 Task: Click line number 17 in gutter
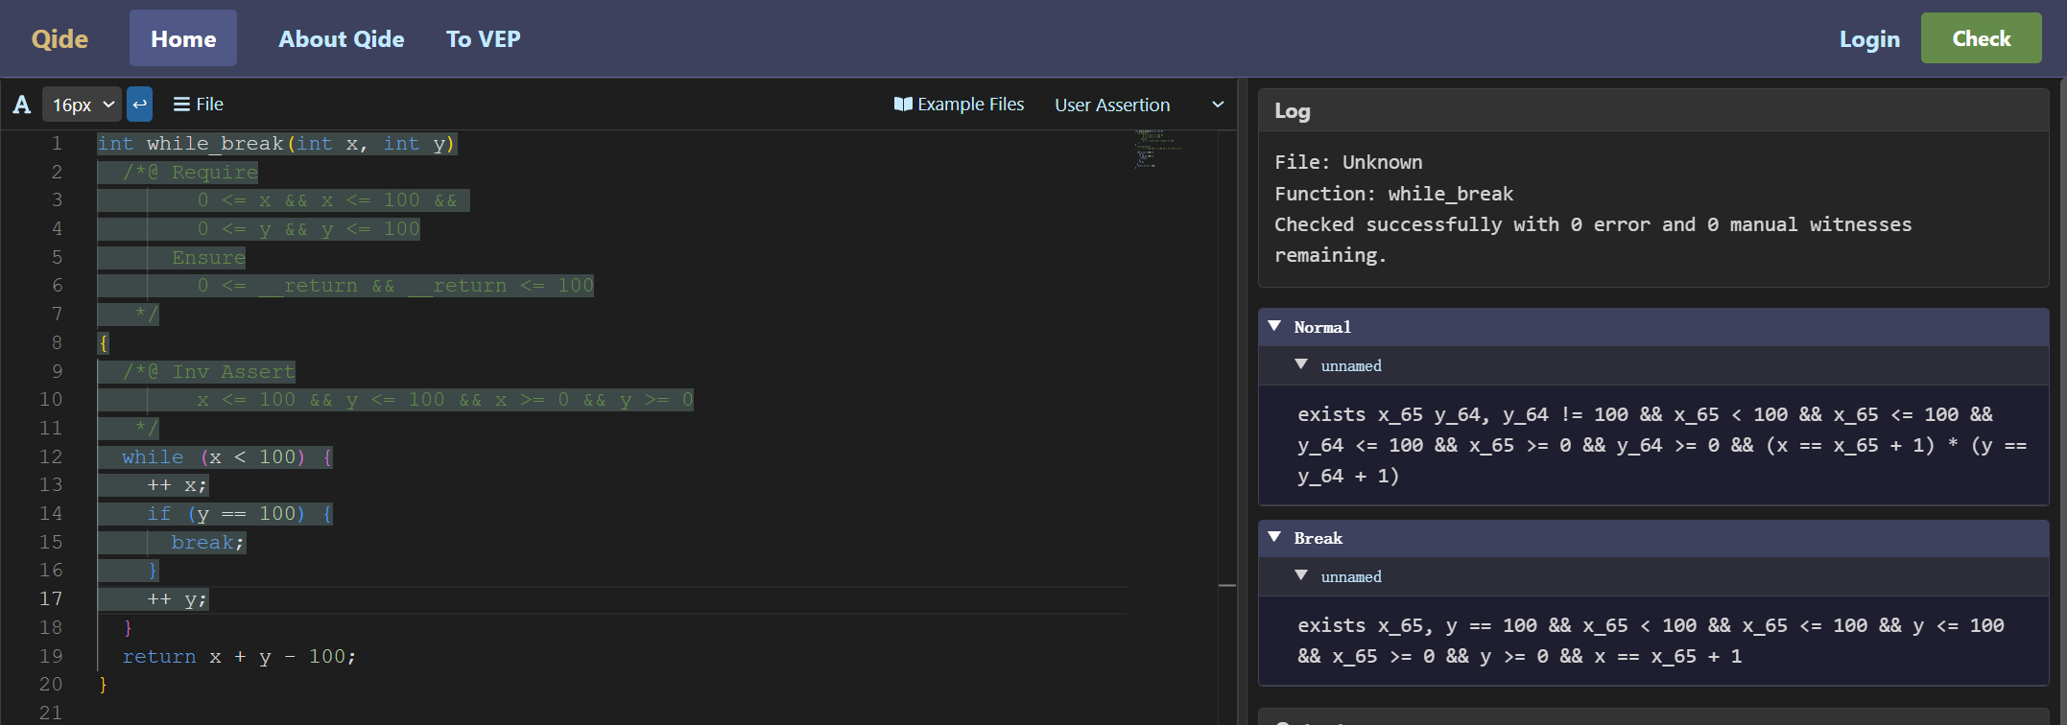pyautogui.click(x=51, y=598)
